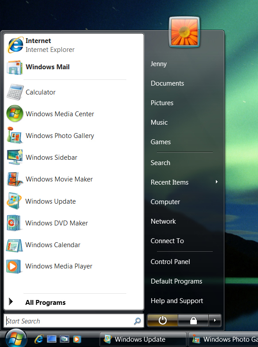Launch the Windows DVD Maker icon
The width and height of the screenshot is (258, 347).
click(x=14, y=223)
